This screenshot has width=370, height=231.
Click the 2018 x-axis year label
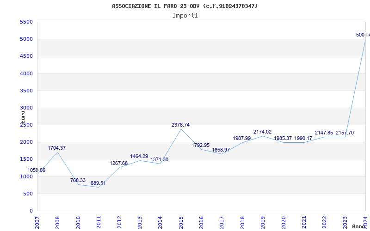242,223
